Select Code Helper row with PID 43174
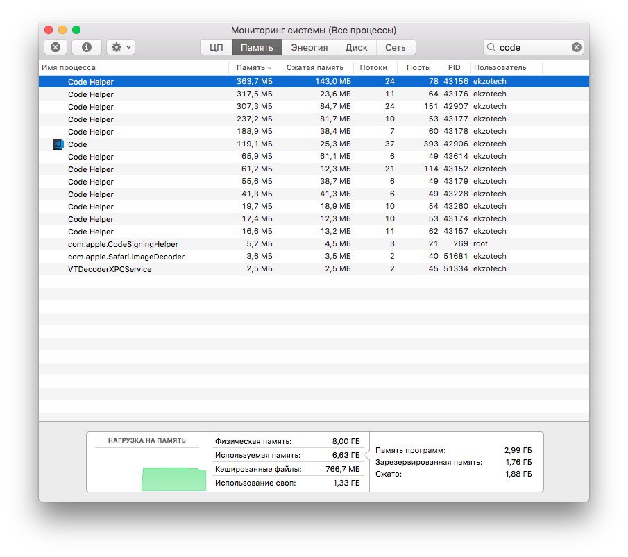628x557 pixels. pos(314,218)
